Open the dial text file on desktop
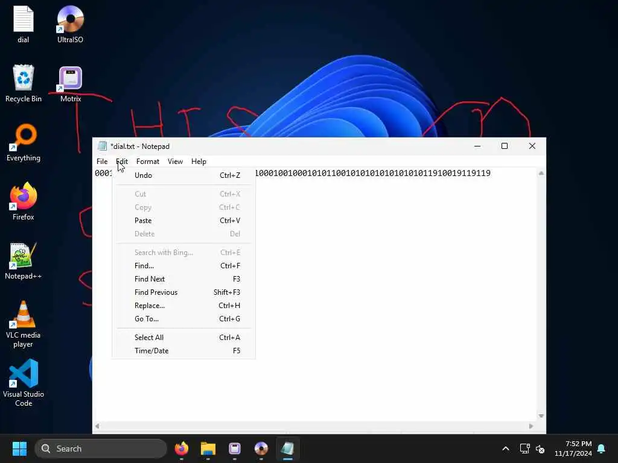618x463 pixels. coord(24,24)
